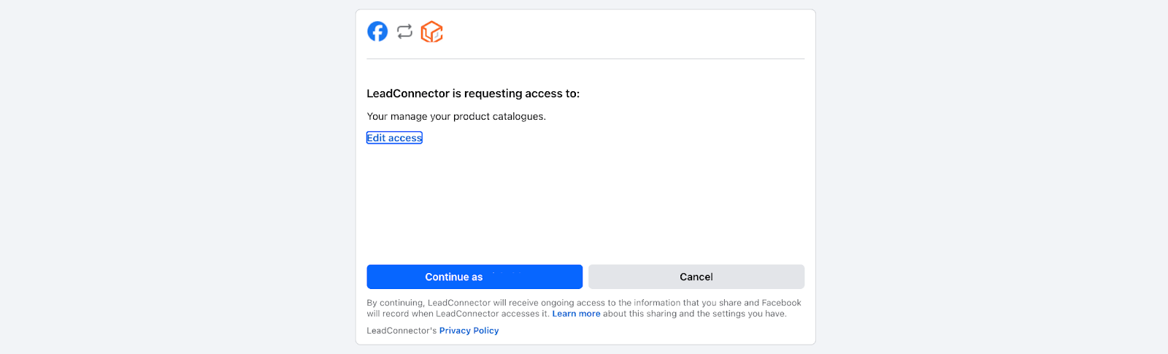Open LeadConnector's Privacy Policy link
Image resolution: width=1168 pixels, height=354 pixels.
pyautogui.click(x=469, y=331)
